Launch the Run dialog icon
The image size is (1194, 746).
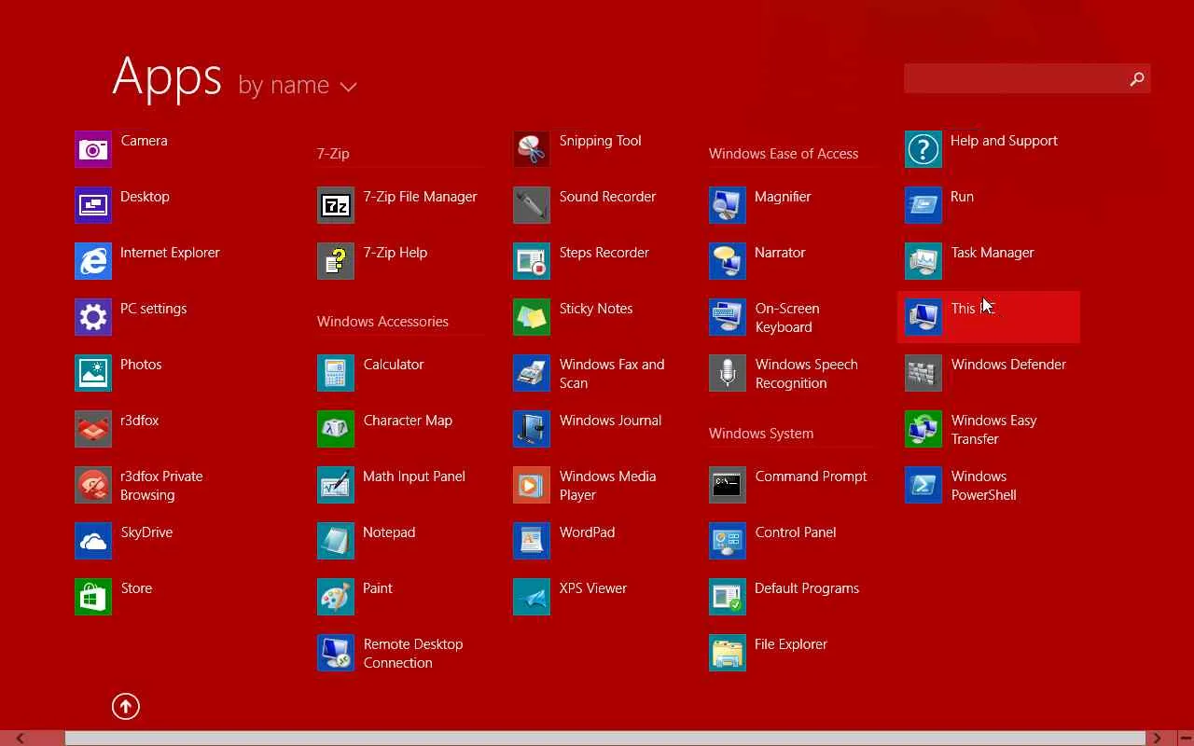pos(923,205)
